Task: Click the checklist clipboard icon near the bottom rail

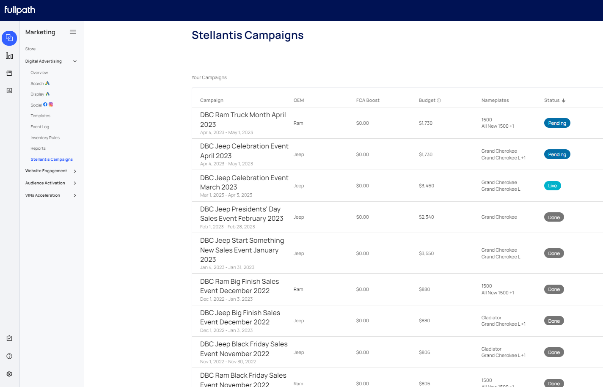Action: (9, 338)
